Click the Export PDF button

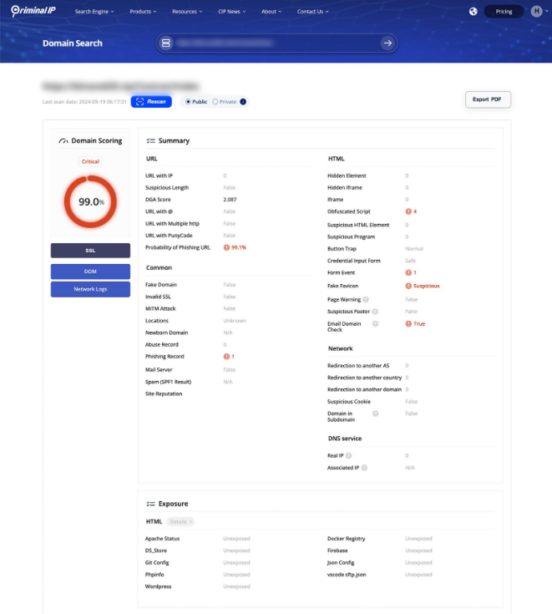click(x=487, y=99)
